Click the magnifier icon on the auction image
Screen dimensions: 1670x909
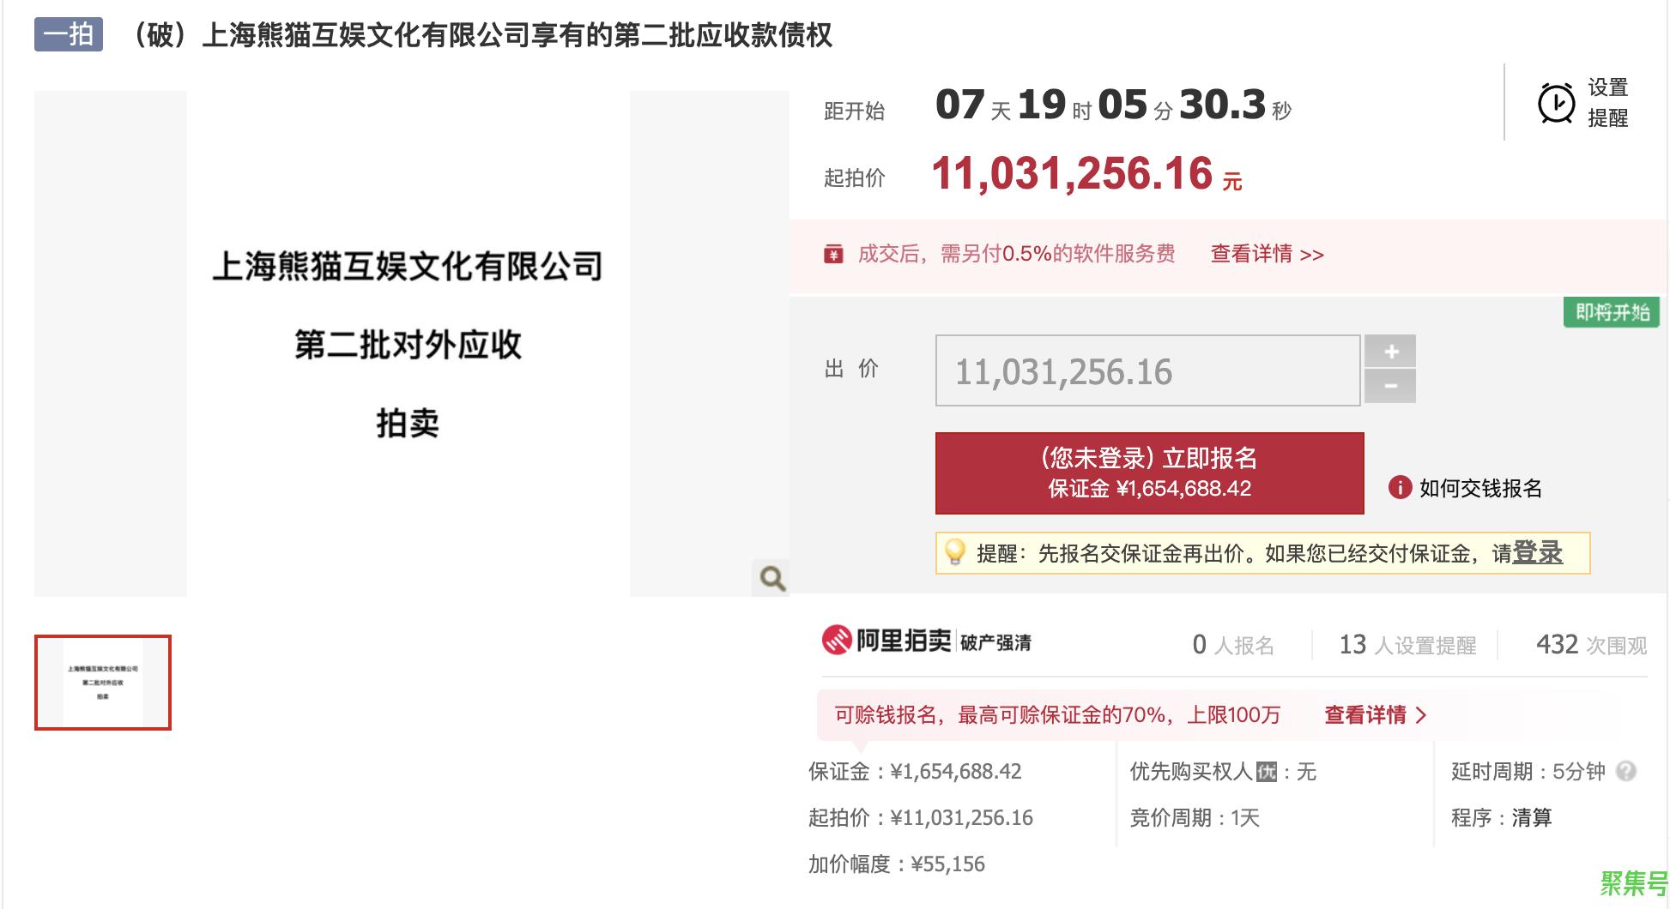click(771, 578)
